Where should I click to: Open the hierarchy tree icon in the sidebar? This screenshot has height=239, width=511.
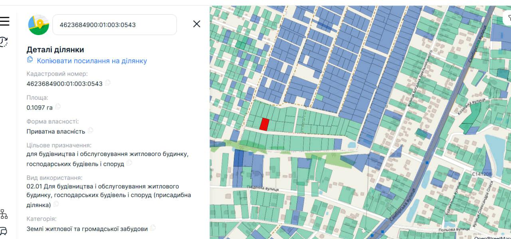(x=4, y=214)
